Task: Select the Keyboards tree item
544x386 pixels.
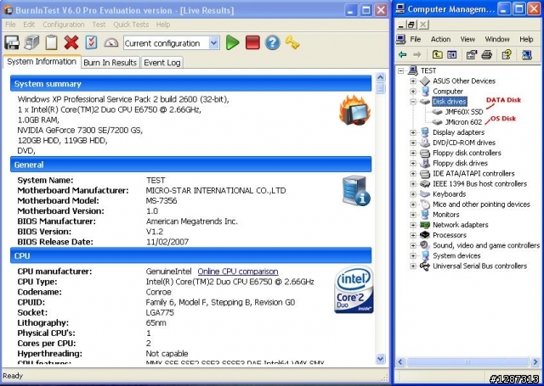Action: [450, 194]
